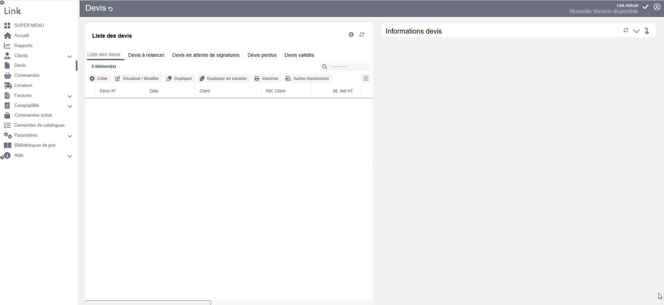Go to Accueil home icon
Image resolution: width=664 pixels, height=305 pixels.
[7, 36]
